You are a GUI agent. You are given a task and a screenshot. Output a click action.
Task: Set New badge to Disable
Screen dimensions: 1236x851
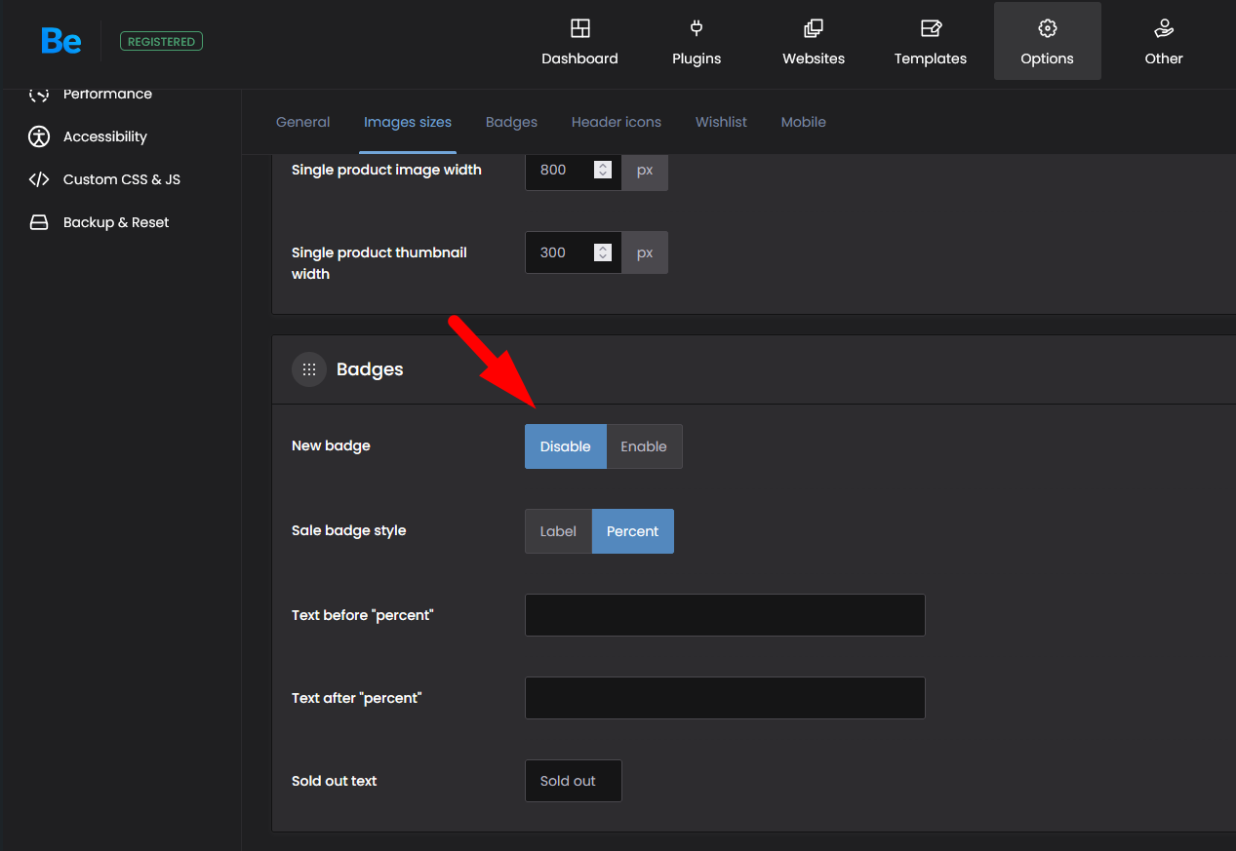tap(566, 446)
